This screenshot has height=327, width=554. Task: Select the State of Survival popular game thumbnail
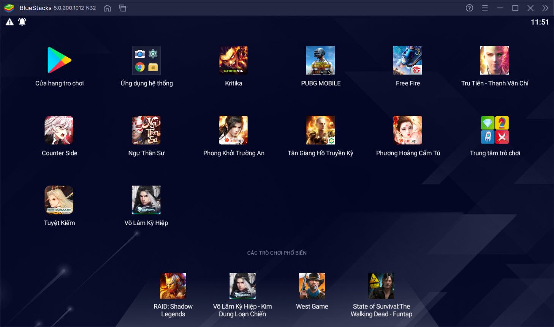point(381,286)
